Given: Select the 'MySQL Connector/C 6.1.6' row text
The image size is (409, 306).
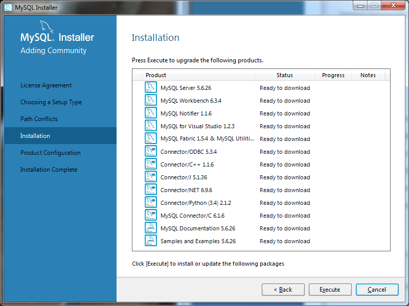Looking at the screenshot, I should click(x=193, y=216).
